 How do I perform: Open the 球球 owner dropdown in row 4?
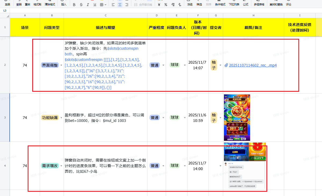(184, 166)
